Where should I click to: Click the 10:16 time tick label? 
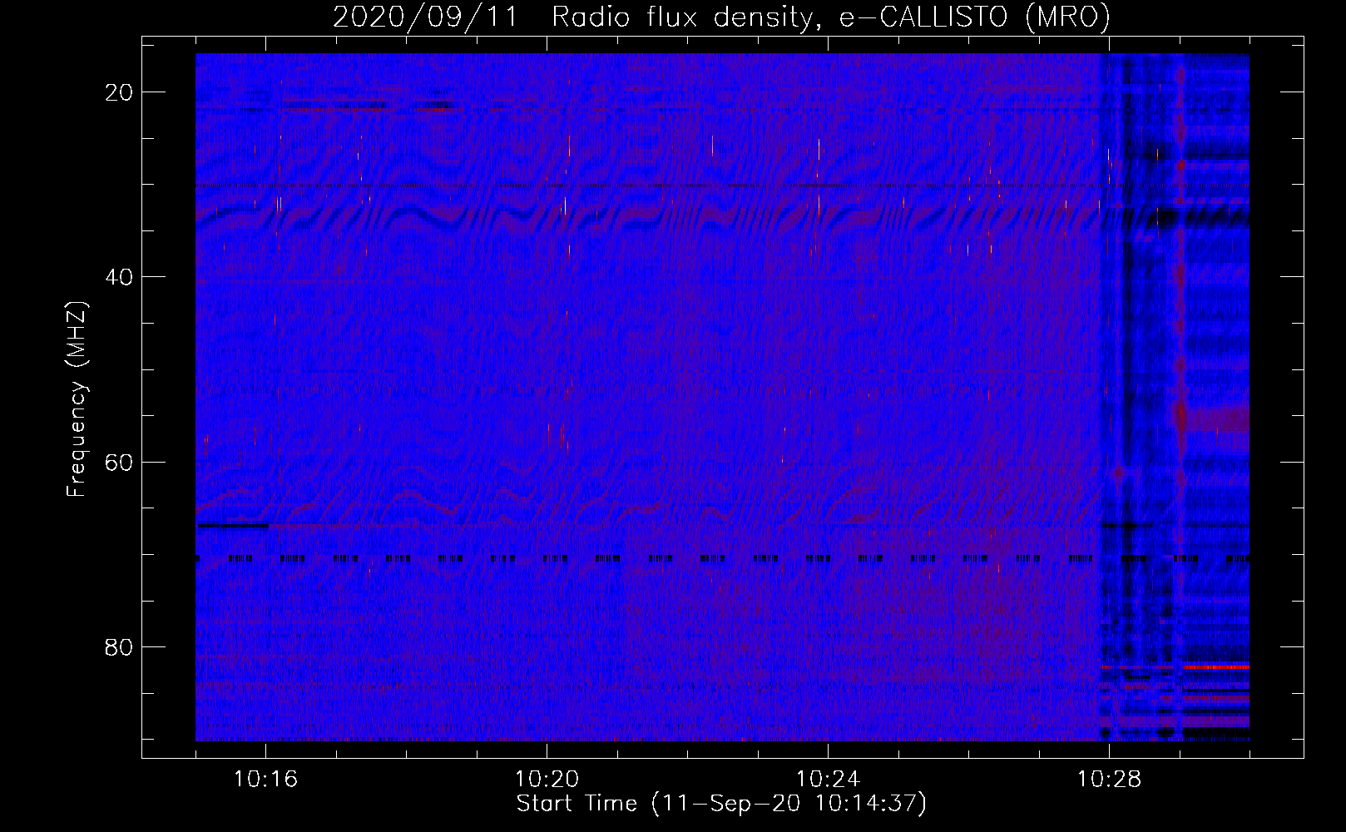coord(265,780)
